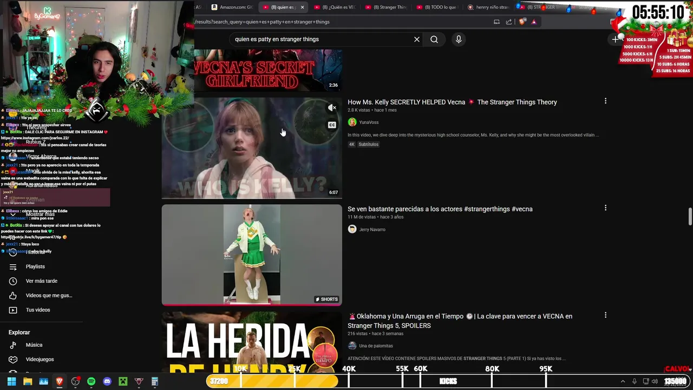Click the page vertical scrollbar thumb
Screen dimensions: 693x390
click(x=690, y=216)
